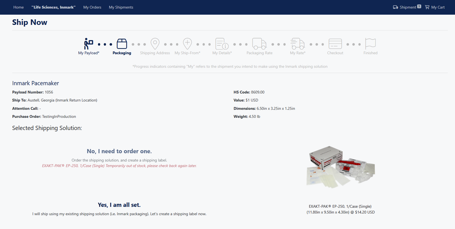
Task: Open My Orders page
Action: (x=92, y=7)
